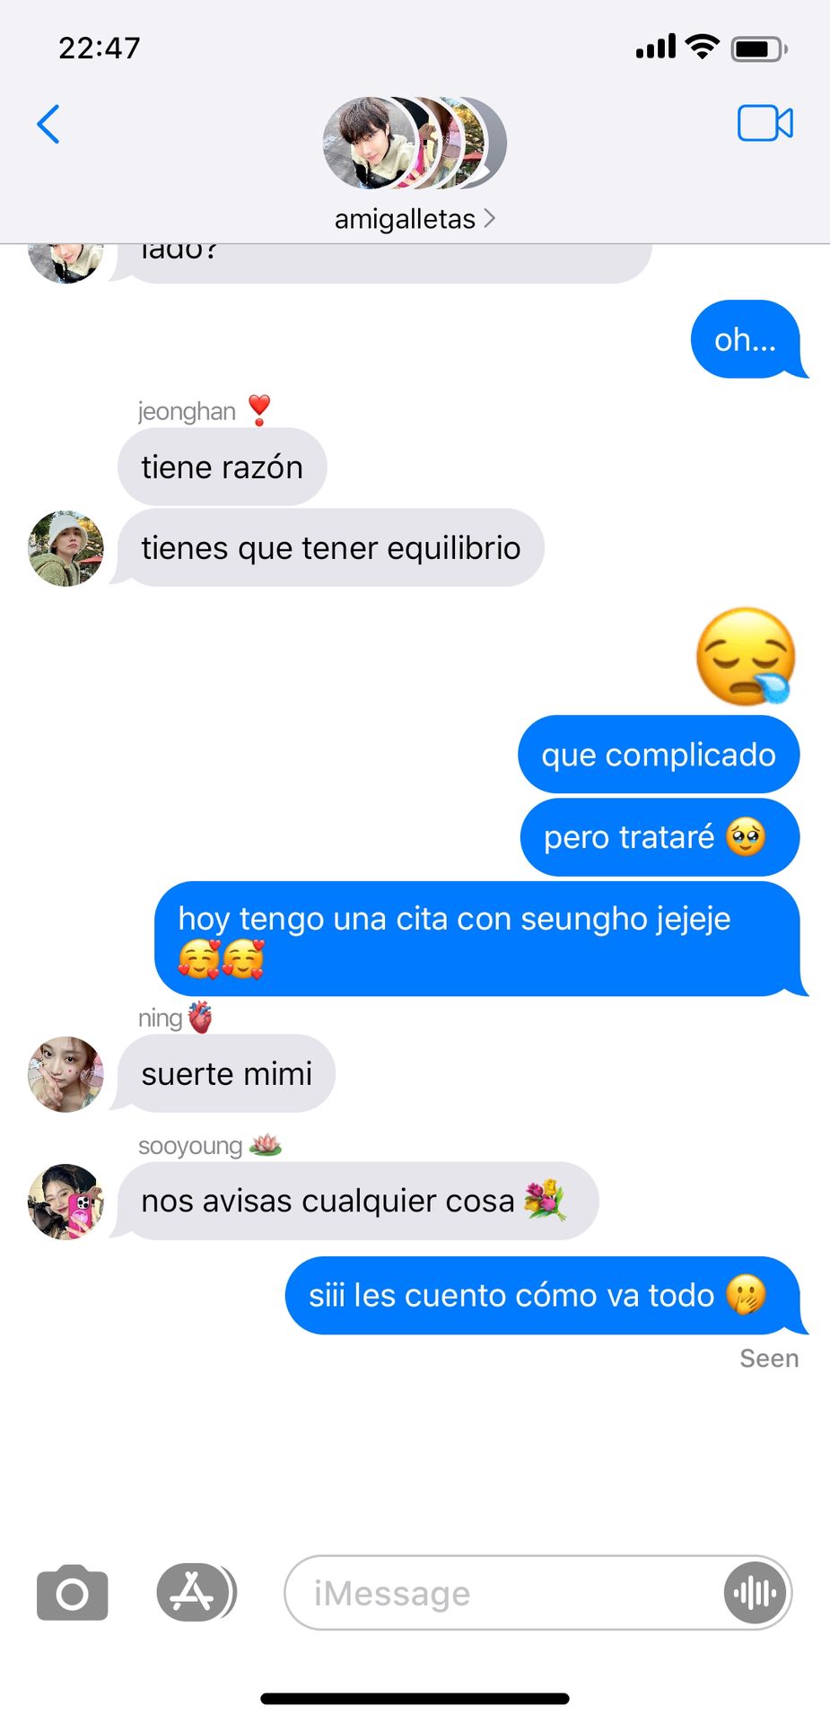This screenshot has width=830, height=1723.
Task: Select the 'nos avisas cualquier cosa' bubble
Action: pos(356,1201)
